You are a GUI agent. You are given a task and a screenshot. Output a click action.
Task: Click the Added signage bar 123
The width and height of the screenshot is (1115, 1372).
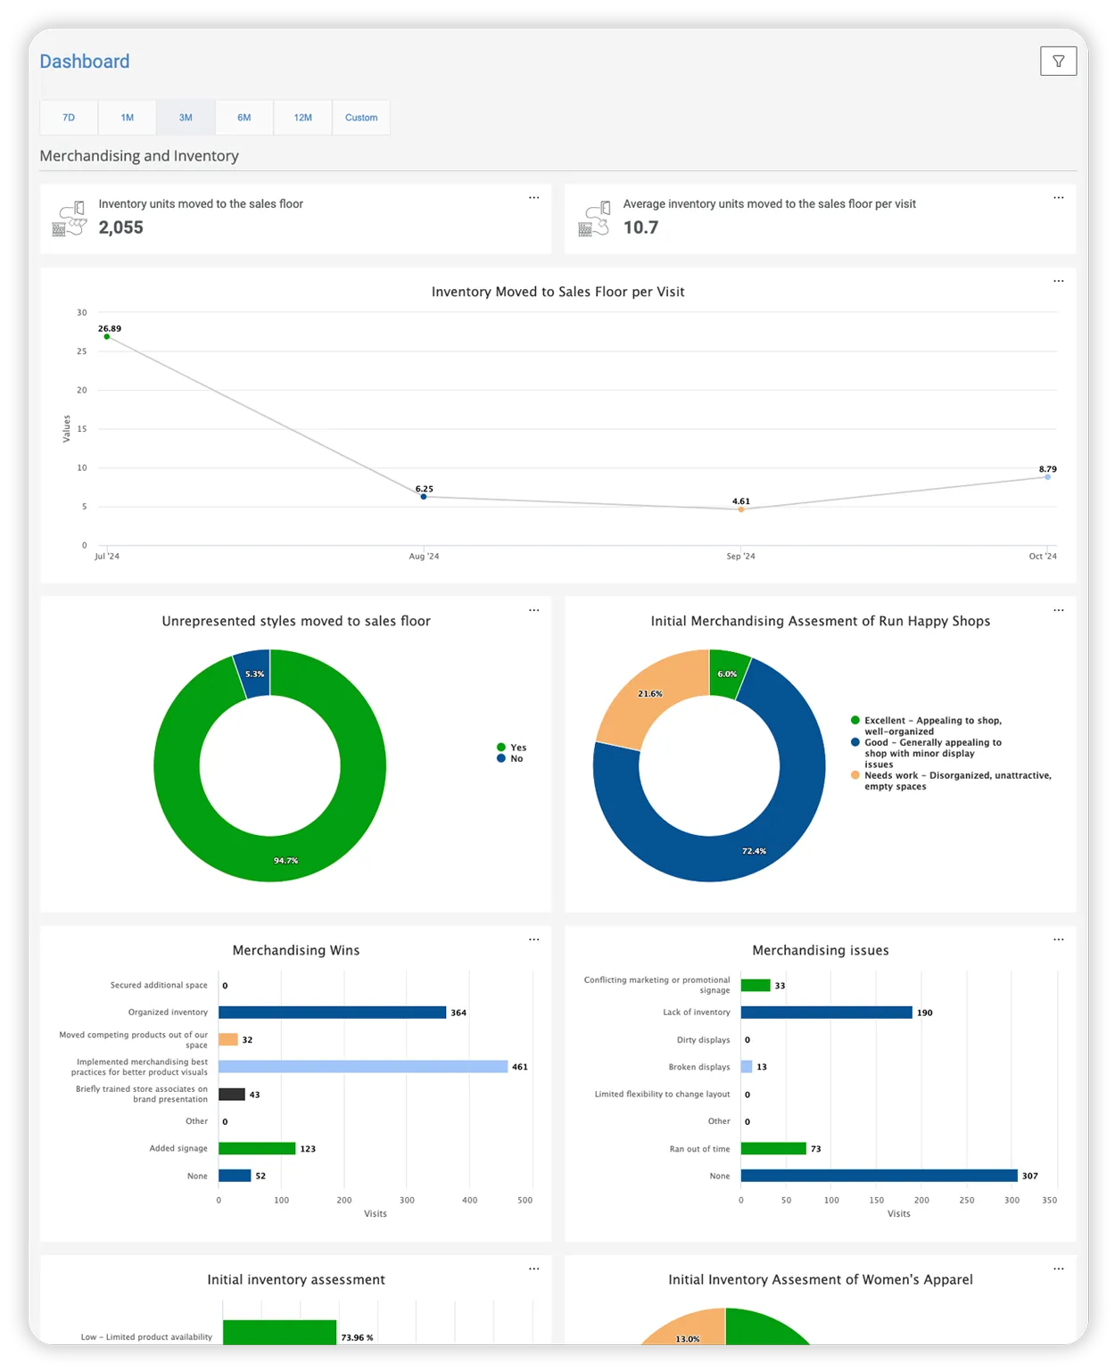point(257,1148)
